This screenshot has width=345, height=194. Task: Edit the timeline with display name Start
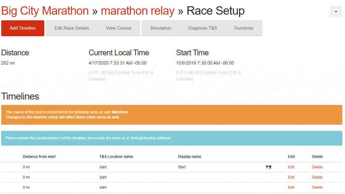291,167
